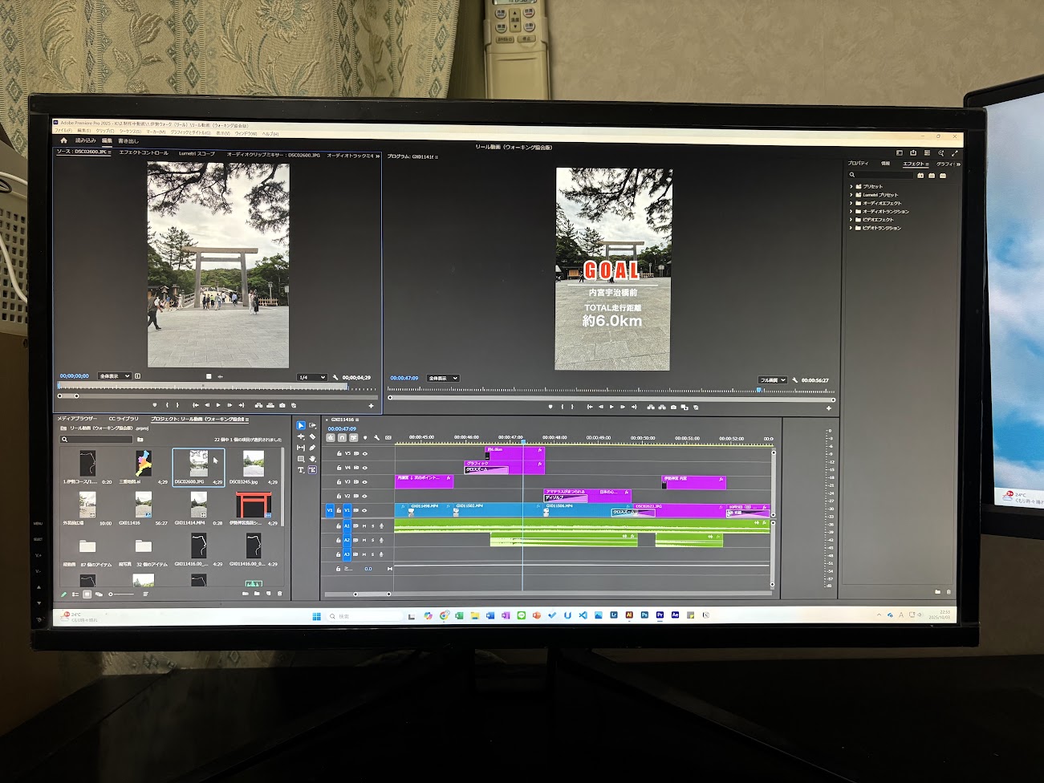Open Source Monitor 1/4 resolution dropdown
Viewport: 1044px width, 783px height.
312,377
